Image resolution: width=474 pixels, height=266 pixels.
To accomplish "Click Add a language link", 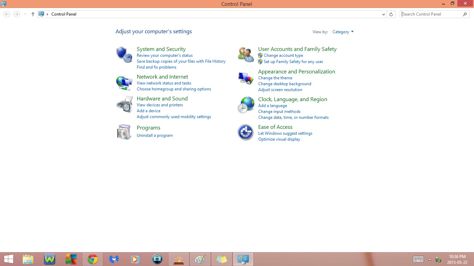I will point(272,106).
